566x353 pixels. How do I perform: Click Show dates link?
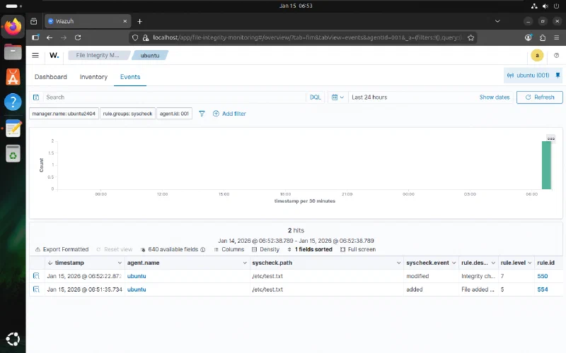[494, 97]
